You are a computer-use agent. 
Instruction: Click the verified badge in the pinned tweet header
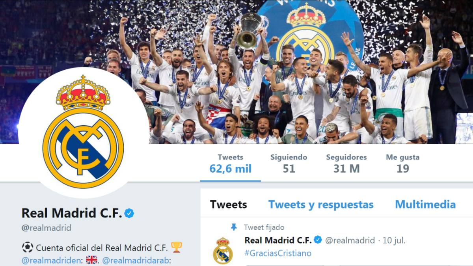pyautogui.click(x=318, y=240)
